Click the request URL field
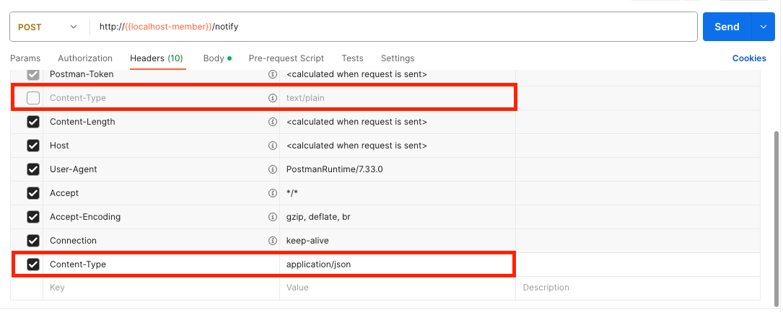 [x=393, y=27]
